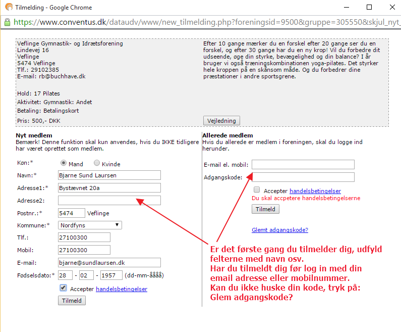
Task: Click the 'Pris: 500,- DKK' text
Action: (x=39, y=121)
